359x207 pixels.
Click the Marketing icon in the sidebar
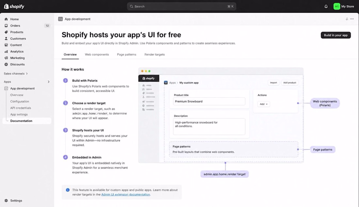click(6, 58)
